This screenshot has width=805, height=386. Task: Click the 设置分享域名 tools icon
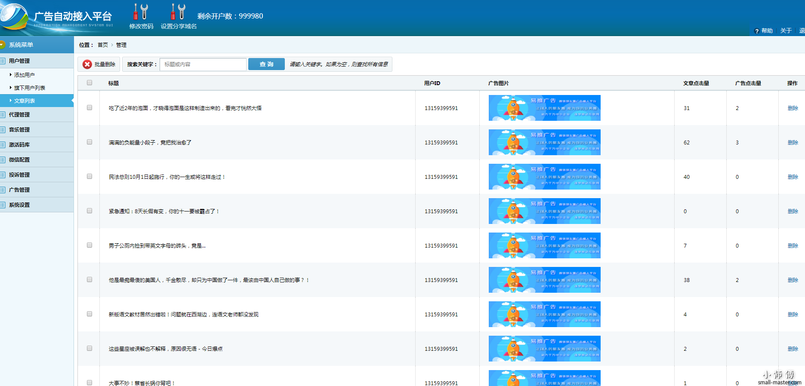(x=179, y=12)
